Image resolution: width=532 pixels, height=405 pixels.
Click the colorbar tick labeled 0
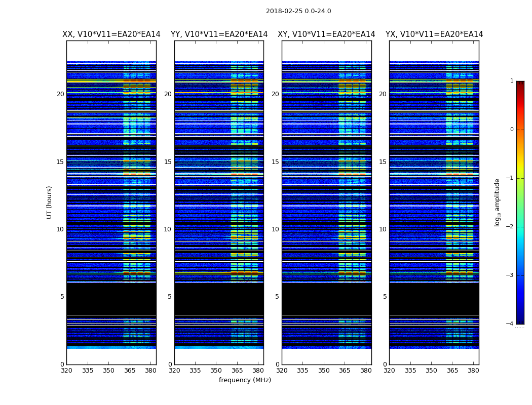pos(512,130)
